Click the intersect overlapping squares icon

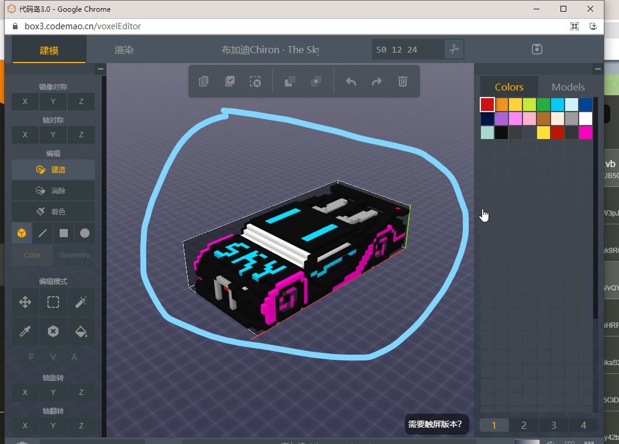click(x=316, y=82)
